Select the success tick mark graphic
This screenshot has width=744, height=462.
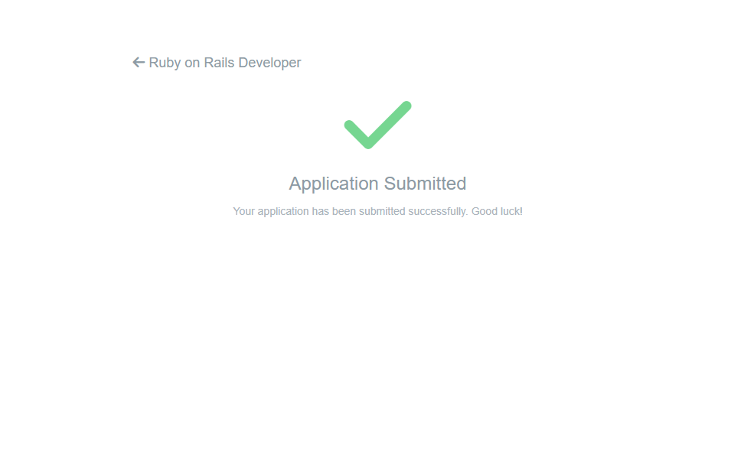[377, 125]
